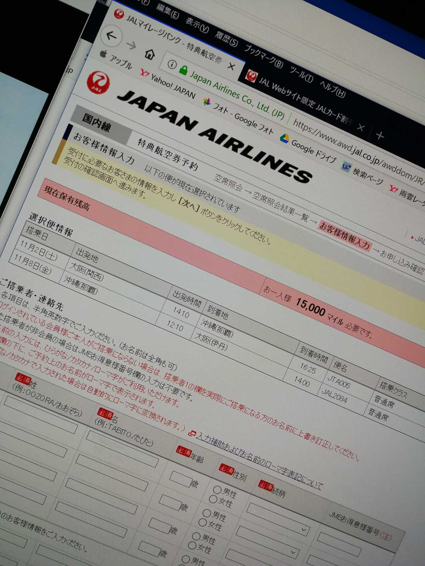Click the green padlock security icon
The height and width of the screenshot is (566, 425).
(183, 70)
